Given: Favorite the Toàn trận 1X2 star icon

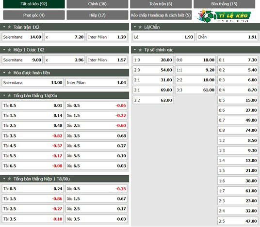Looking at the screenshot, I should coord(9,27).
